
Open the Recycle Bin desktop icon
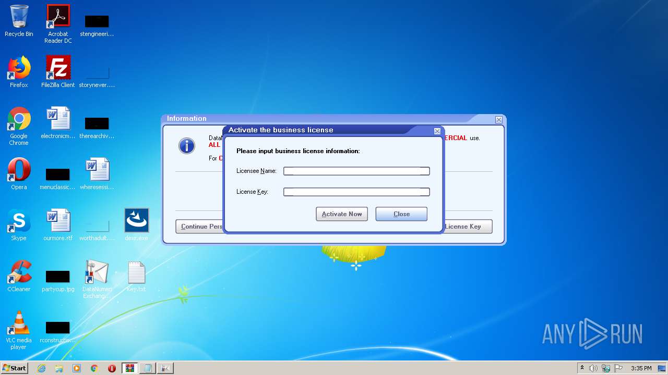19,21
